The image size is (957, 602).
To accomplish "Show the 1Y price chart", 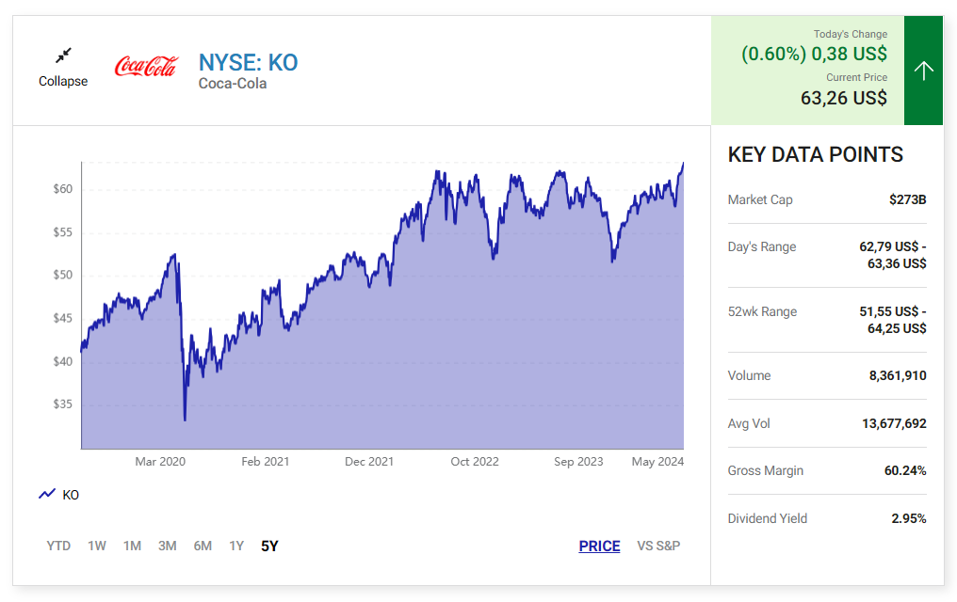I will click(x=236, y=546).
